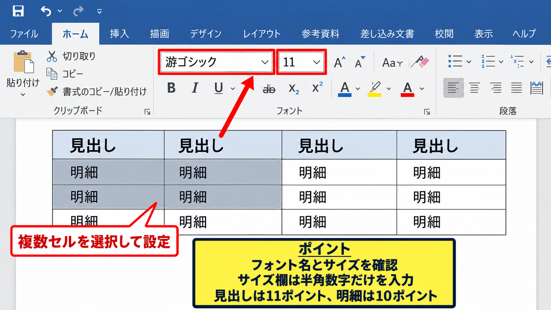551x310 pixels.
Task: Apply a multilevel list
Action: tap(517, 61)
